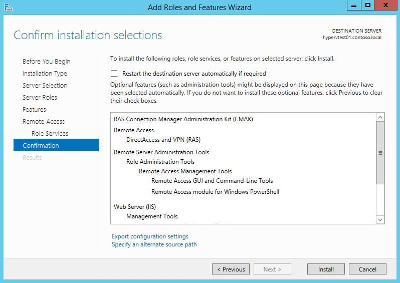Cancel the wizard
The height and width of the screenshot is (283, 400).
click(x=367, y=269)
